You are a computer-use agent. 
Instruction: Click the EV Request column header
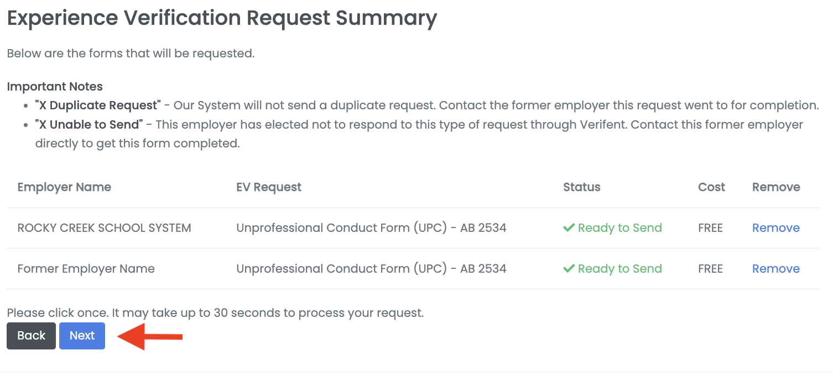[x=269, y=187]
